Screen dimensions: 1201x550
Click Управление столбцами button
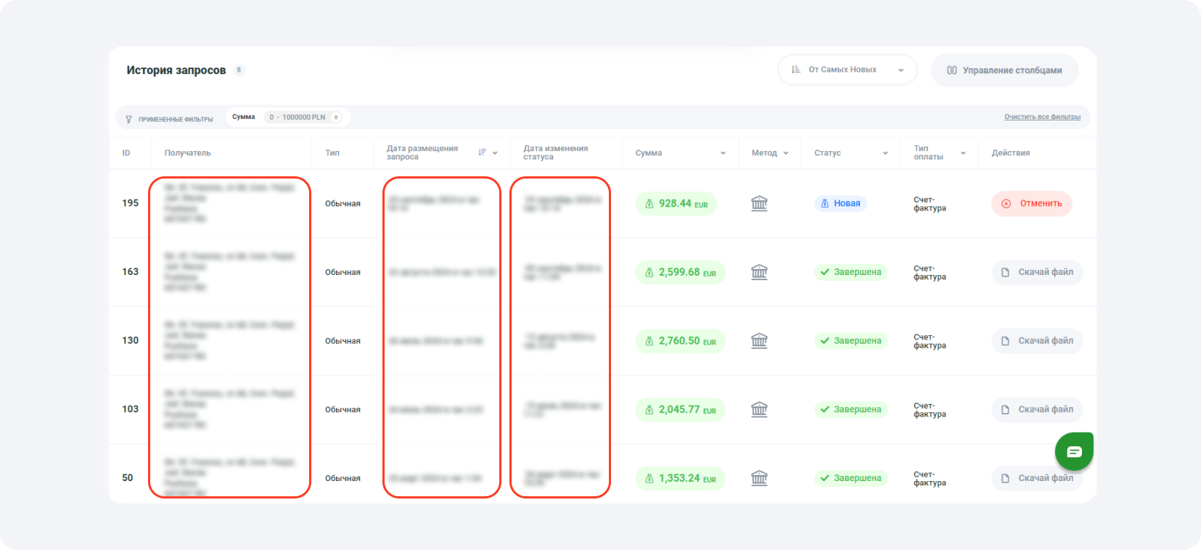point(1004,70)
